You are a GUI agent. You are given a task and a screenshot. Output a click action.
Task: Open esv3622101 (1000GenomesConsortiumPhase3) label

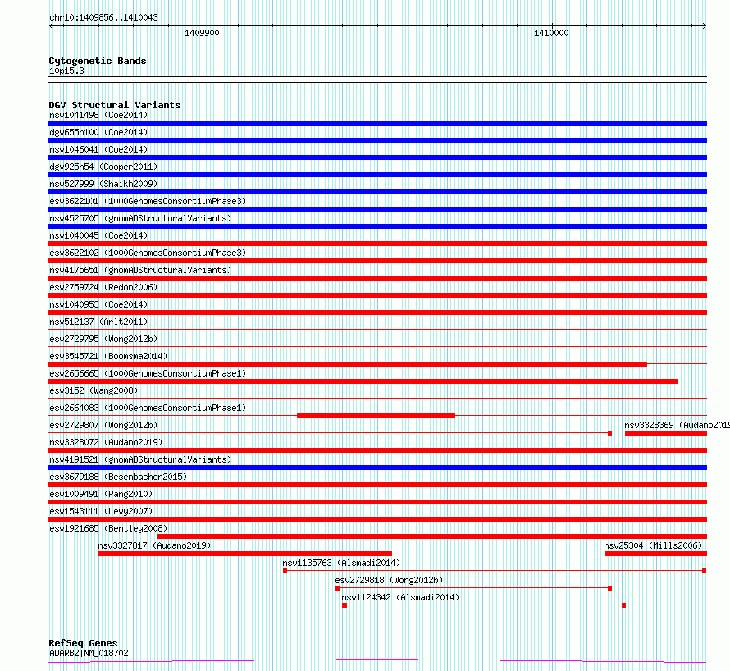148,201
